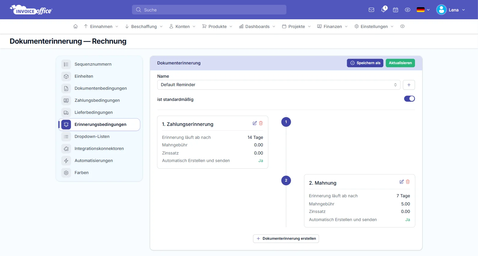The height and width of the screenshot is (256, 478).
Task: Select Einheiten in the sidebar
Action: (99, 76)
